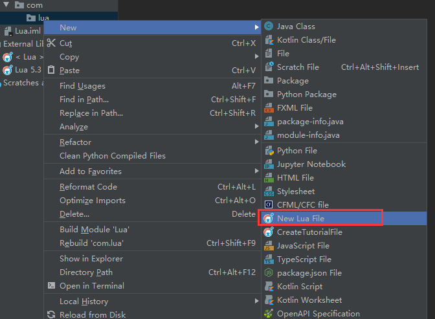
Task: Expand the Copy submenu arrow
Action: (256, 56)
